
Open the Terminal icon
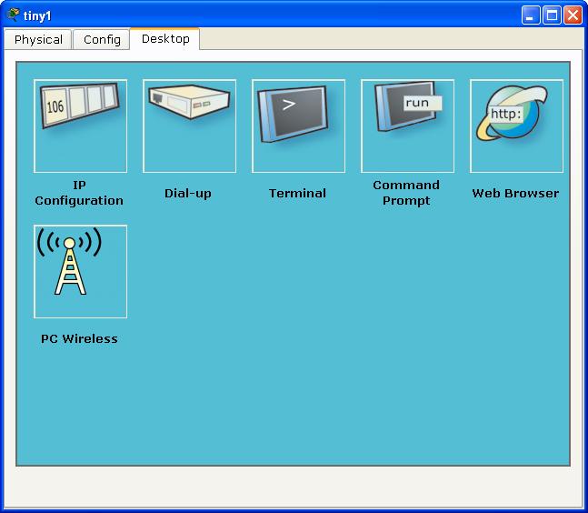tap(298, 126)
